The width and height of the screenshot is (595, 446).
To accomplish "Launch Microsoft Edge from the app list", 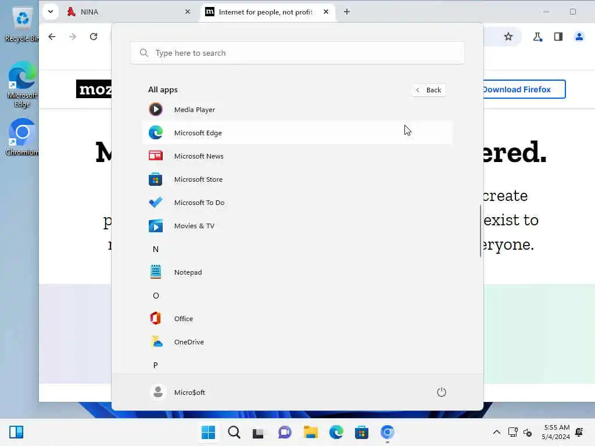I will 297,133.
